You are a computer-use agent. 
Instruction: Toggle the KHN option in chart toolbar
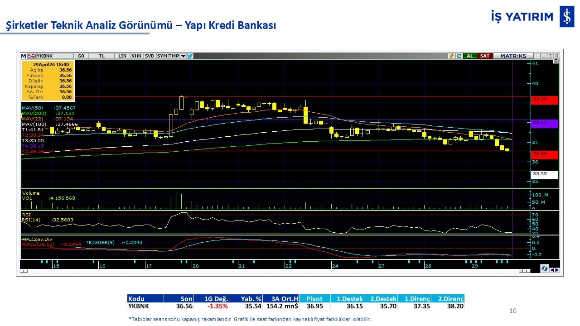(x=136, y=56)
